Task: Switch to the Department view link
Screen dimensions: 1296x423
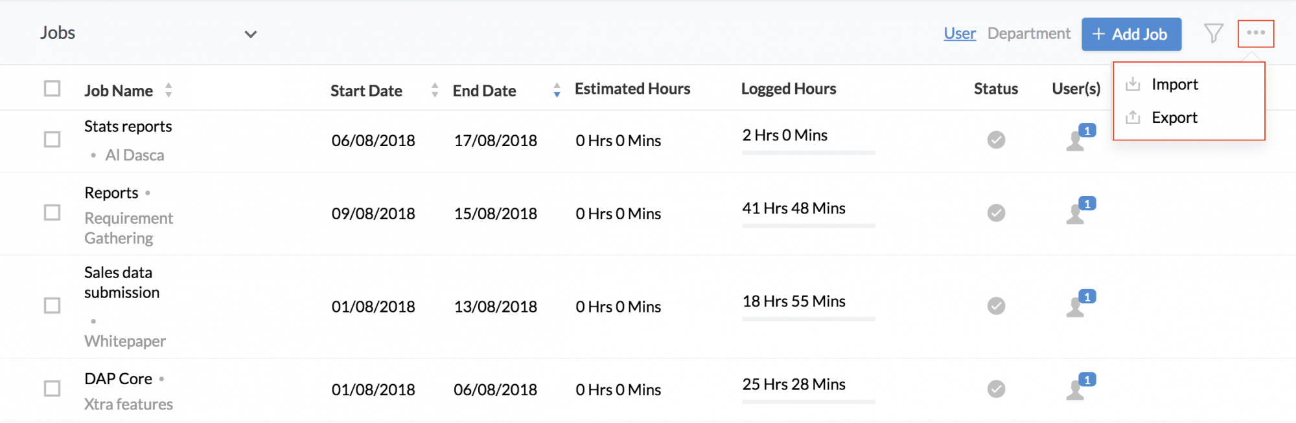Action: (x=1029, y=34)
